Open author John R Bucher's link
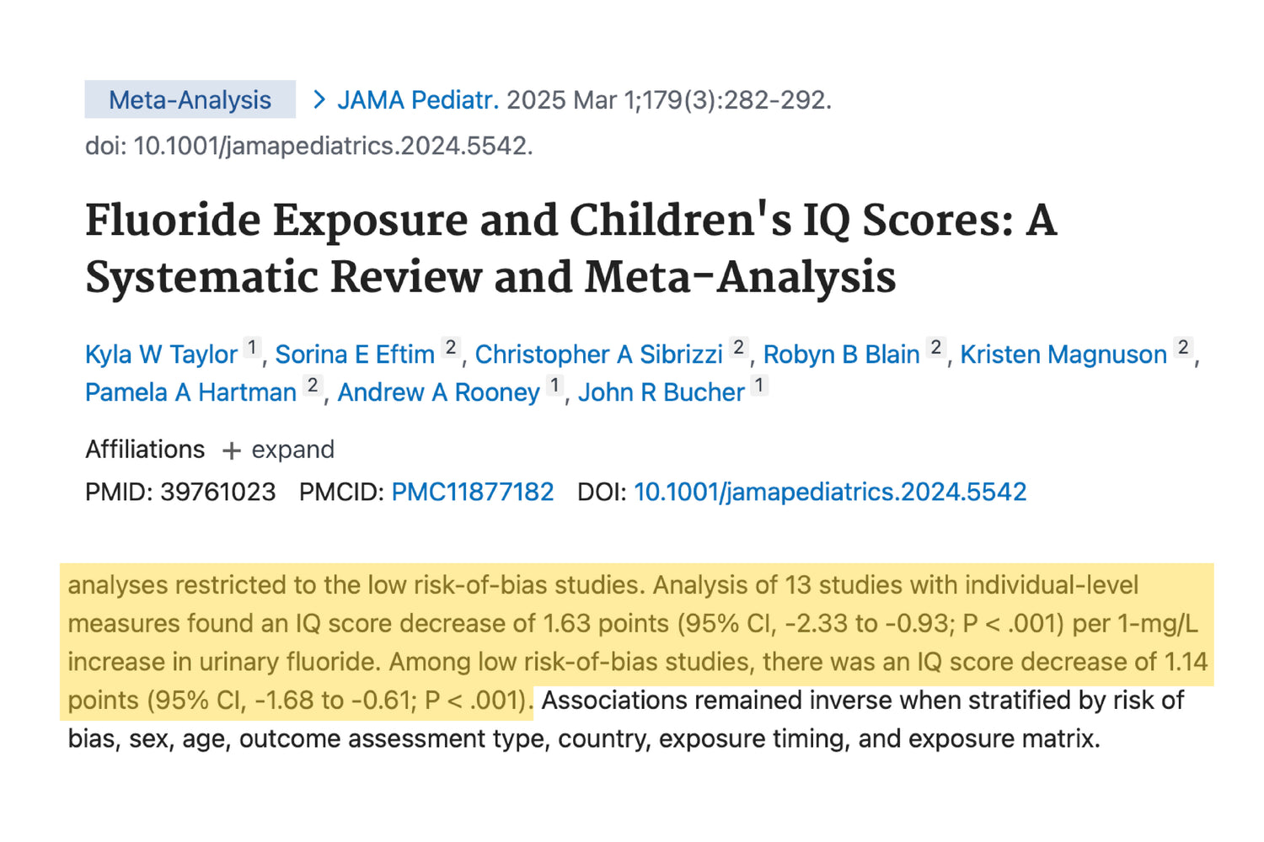Image resolution: width=1264 pixels, height=842 pixels. point(661,392)
